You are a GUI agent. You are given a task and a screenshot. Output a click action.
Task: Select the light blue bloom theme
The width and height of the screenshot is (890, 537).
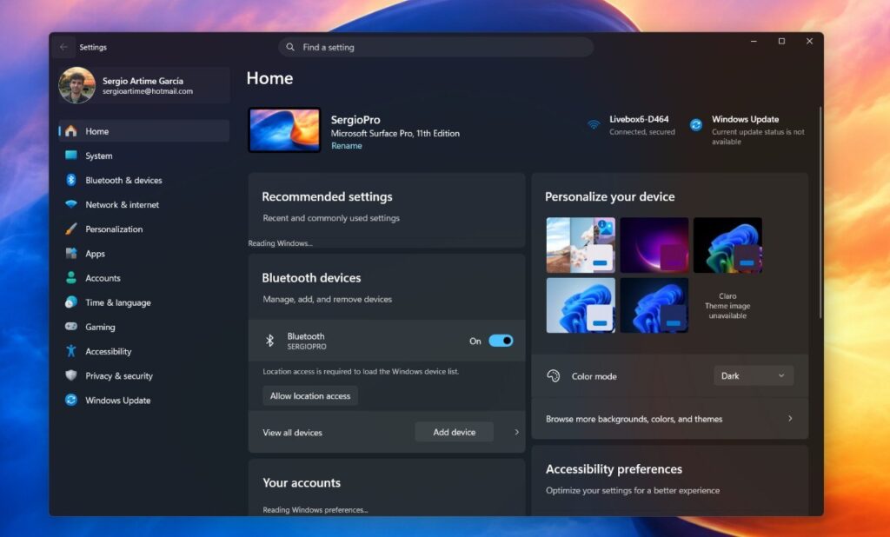(581, 305)
